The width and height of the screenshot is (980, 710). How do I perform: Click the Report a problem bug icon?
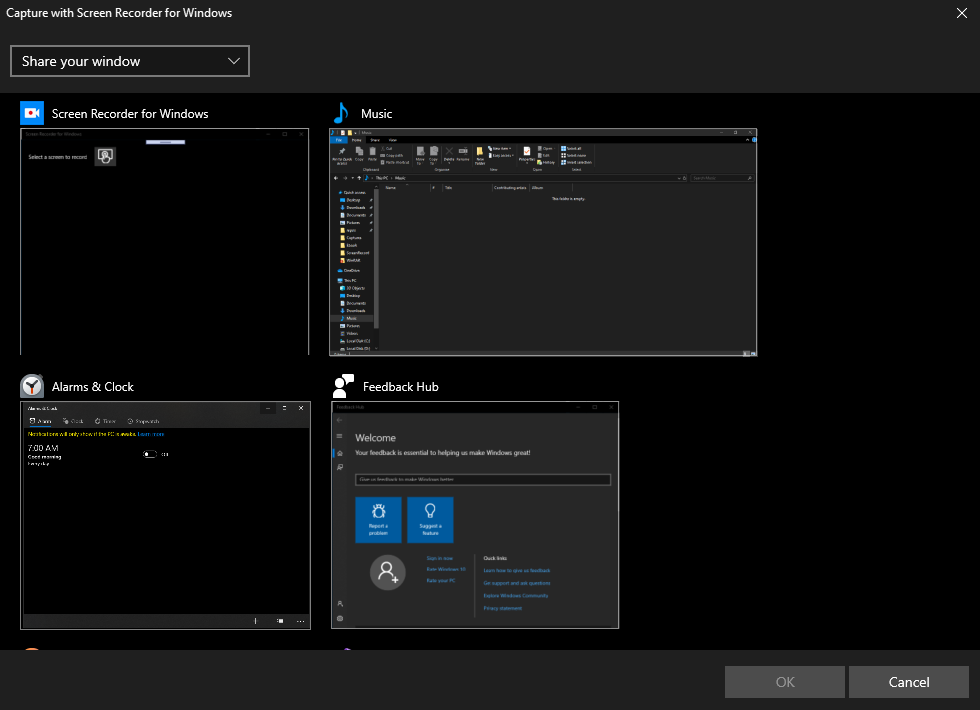378,511
